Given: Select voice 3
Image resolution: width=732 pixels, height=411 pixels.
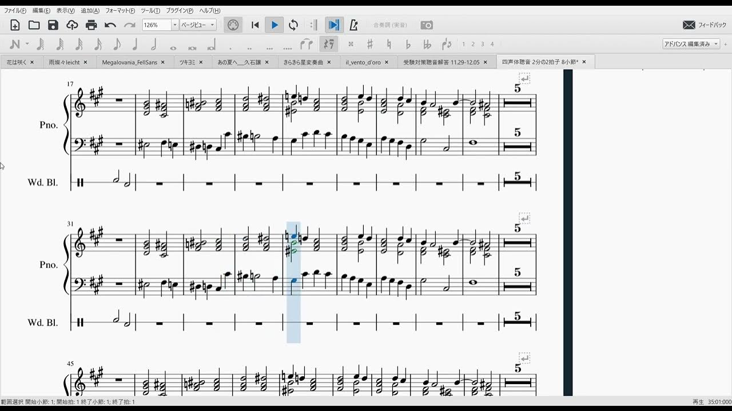Looking at the screenshot, I should pos(483,44).
